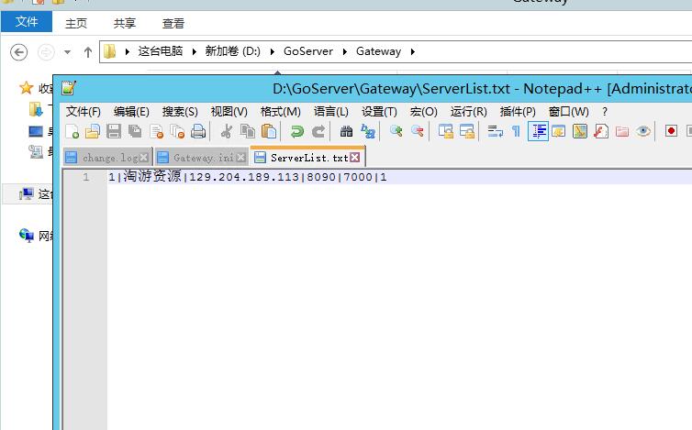
Task: Open the 文件(F) menu in Notepad++
Action: coord(84,111)
